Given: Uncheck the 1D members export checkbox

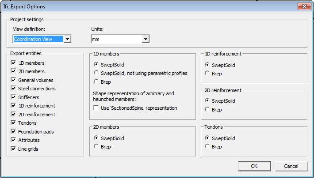Looking at the screenshot, I should point(13,63).
